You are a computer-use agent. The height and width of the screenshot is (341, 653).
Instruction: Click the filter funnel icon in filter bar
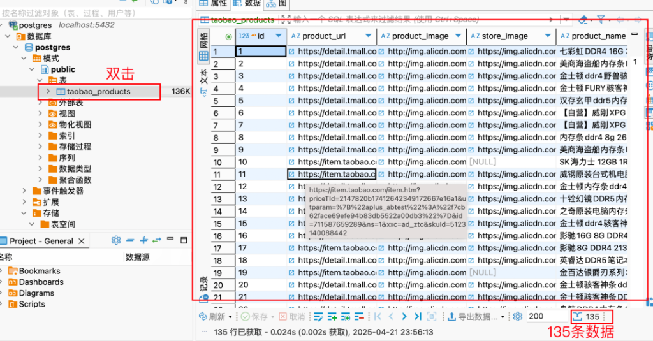pos(601,20)
